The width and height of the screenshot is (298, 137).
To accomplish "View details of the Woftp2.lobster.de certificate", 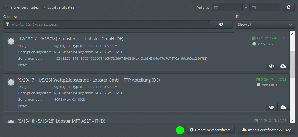I will coord(271,107).
